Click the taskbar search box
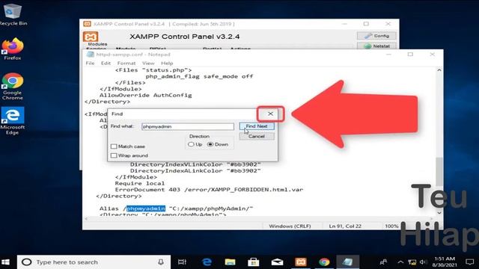 [94, 262]
